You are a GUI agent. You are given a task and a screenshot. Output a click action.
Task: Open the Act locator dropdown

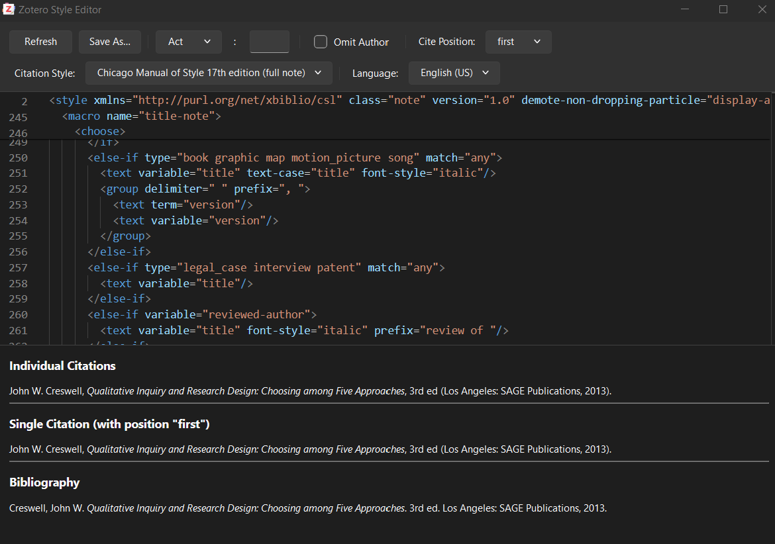(x=188, y=42)
